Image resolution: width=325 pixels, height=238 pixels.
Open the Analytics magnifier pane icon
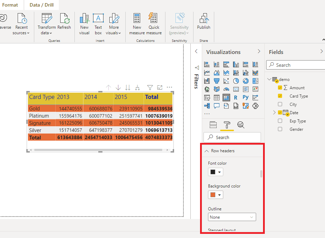[241, 125]
